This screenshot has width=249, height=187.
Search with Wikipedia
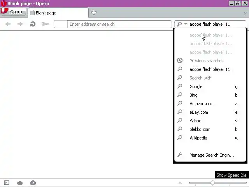[210, 138]
